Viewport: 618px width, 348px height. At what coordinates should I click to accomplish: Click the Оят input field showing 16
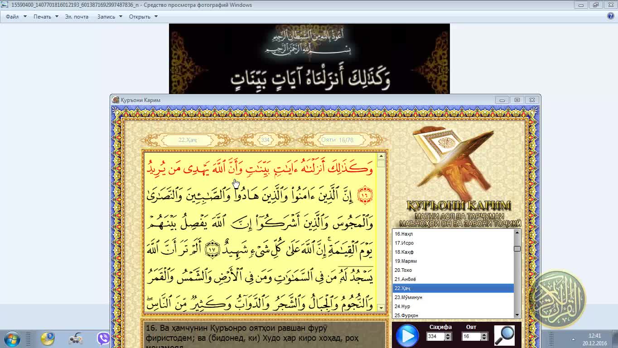click(472, 336)
